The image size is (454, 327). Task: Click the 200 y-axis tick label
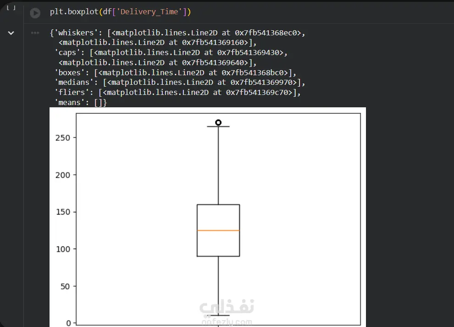click(x=63, y=175)
